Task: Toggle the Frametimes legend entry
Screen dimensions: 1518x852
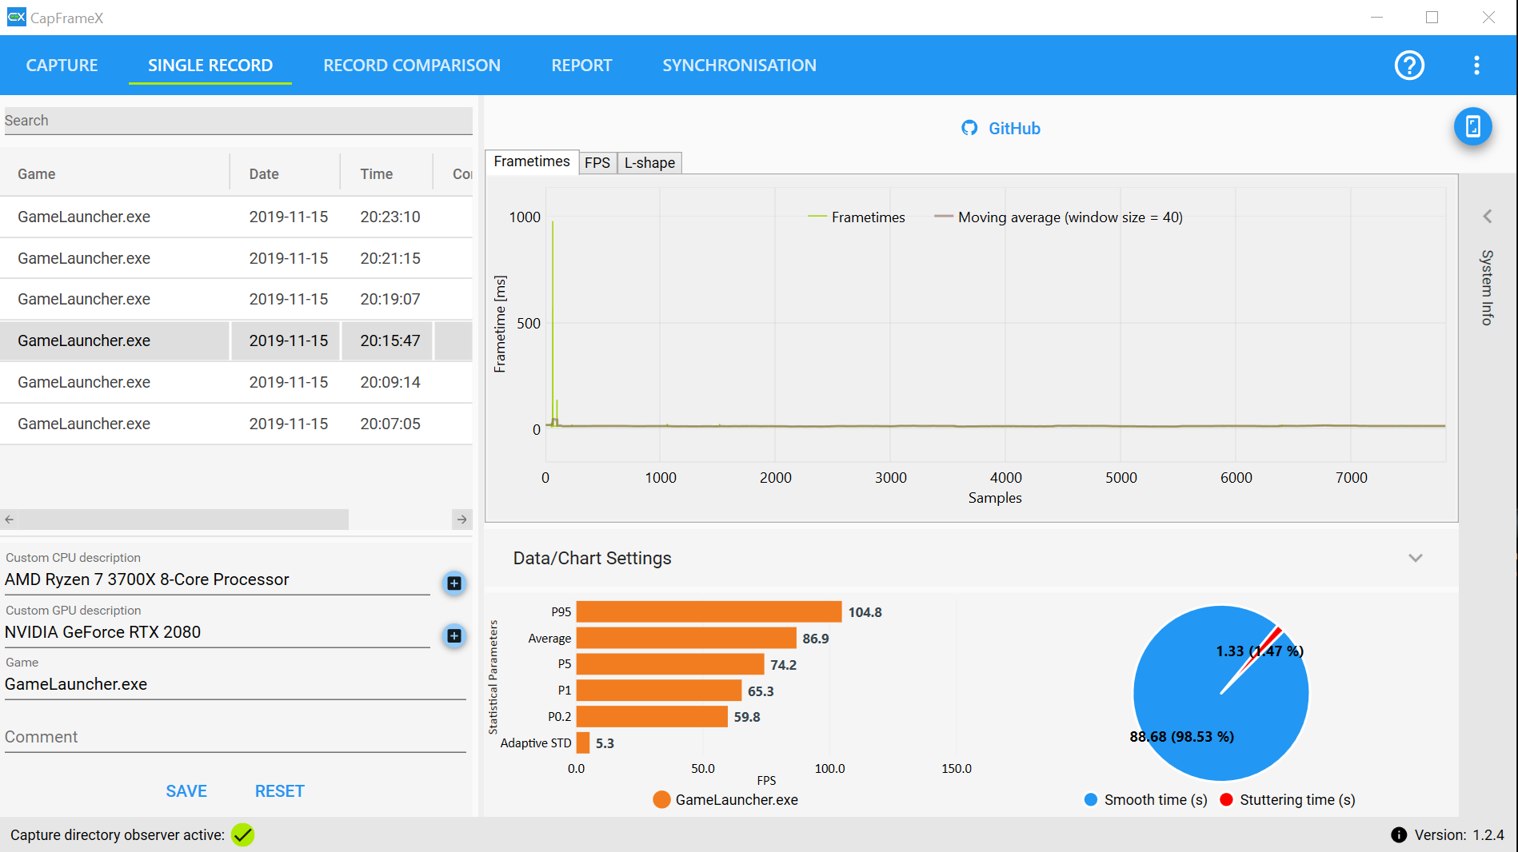Action: click(x=857, y=217)
